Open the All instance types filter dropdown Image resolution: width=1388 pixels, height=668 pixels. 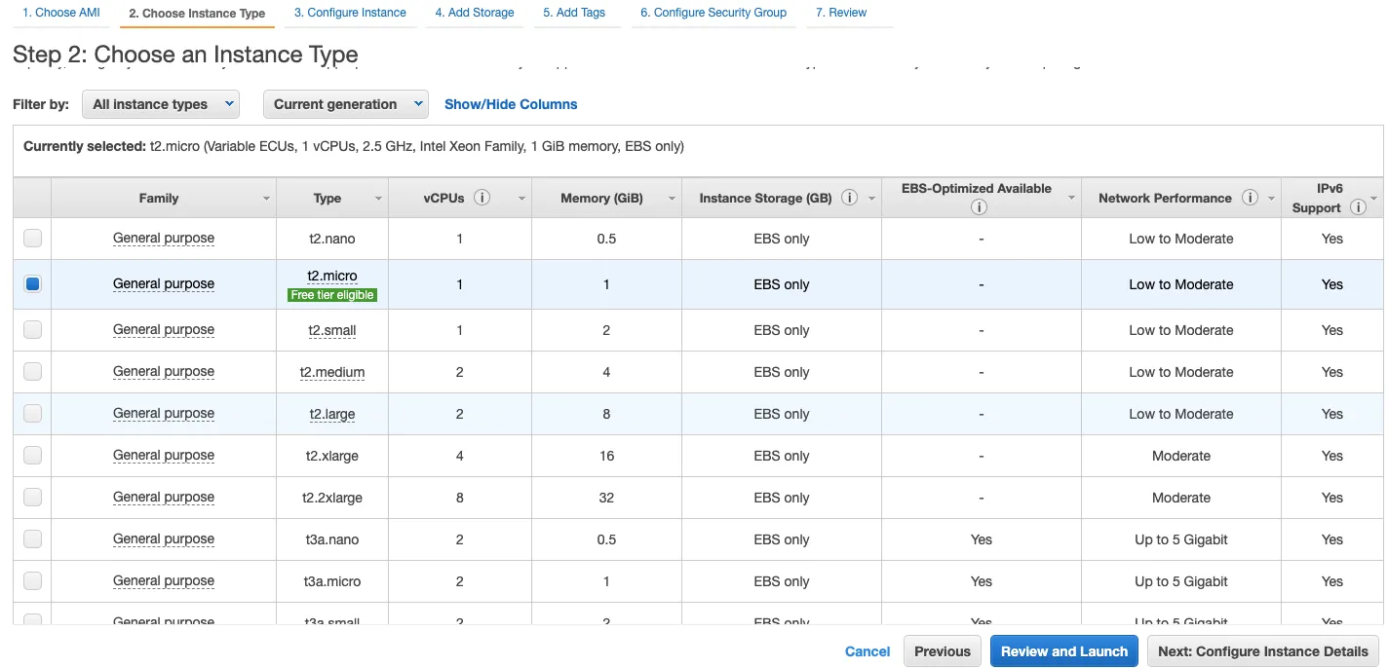[x=161, y=104]
